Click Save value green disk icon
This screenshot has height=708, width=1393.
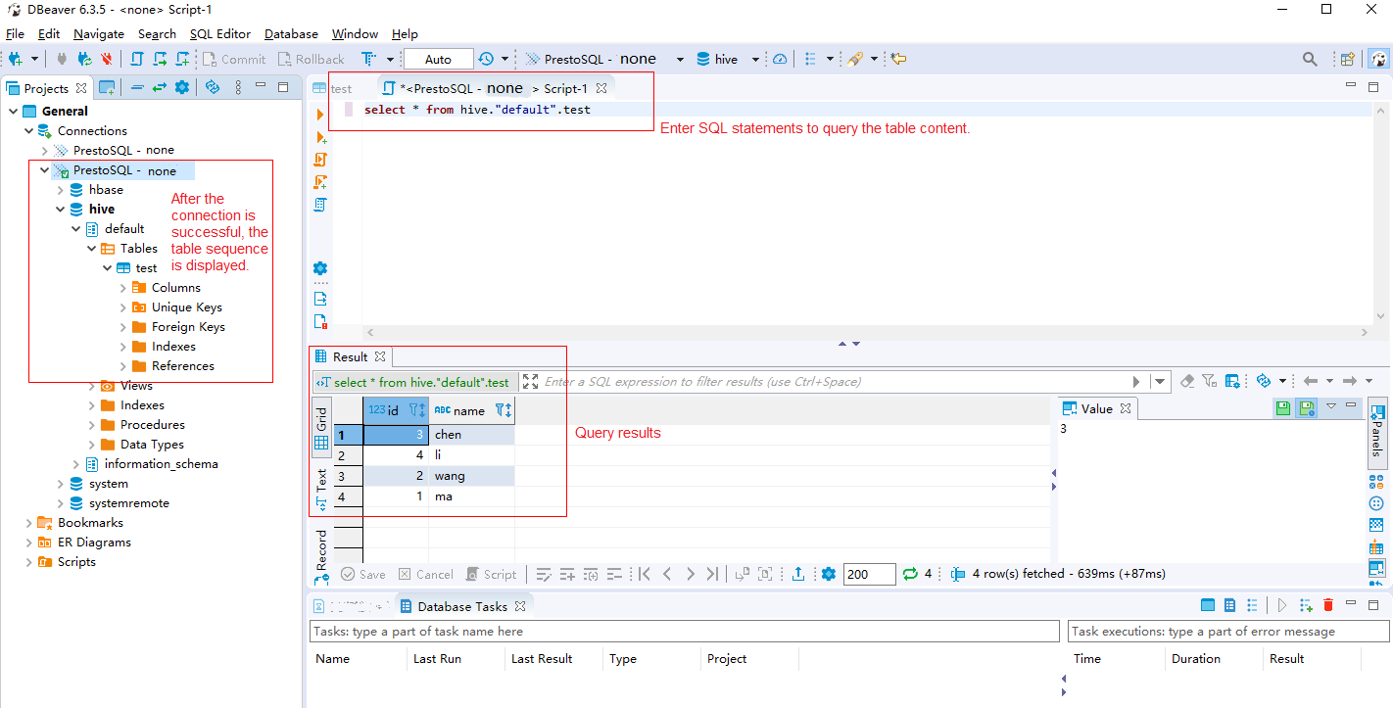point(1283,407)
